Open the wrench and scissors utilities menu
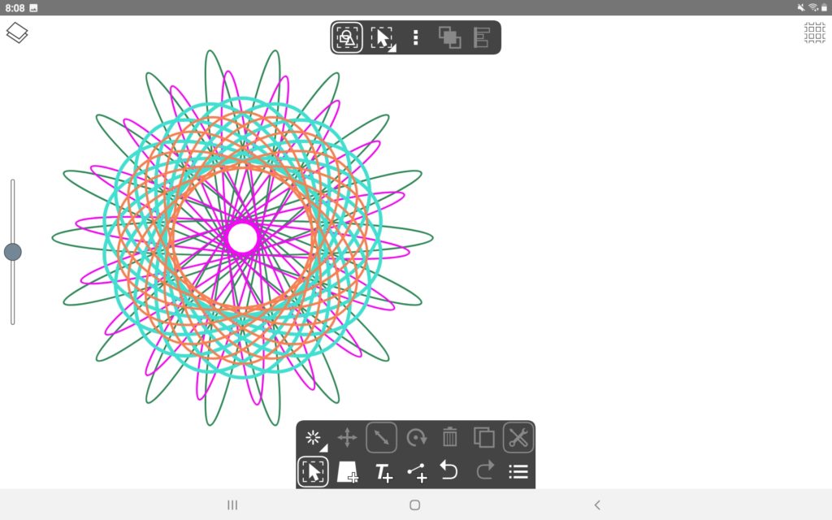The image size is (832, 520). (x=518, y=437)
